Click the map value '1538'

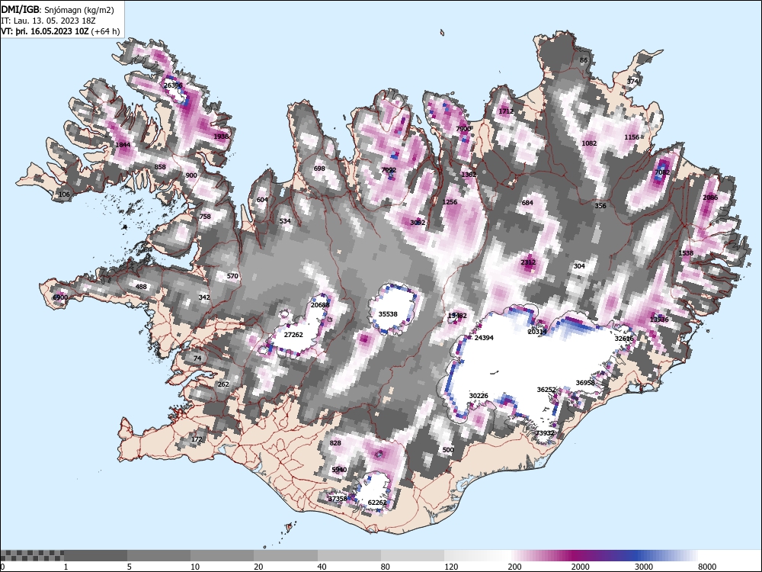[x=686, y=253]
